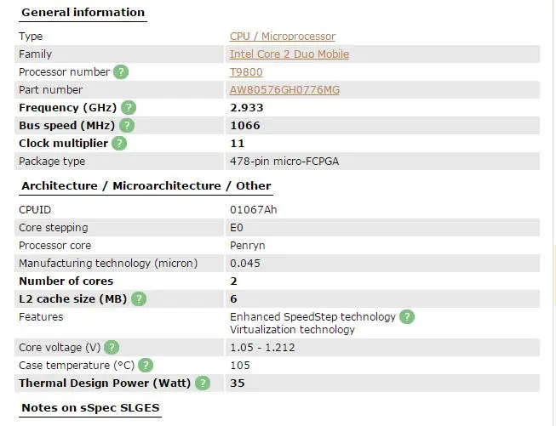Image resolution: width=556 pixels, height=426 pixels.
Task: Click the CPUID value 01067Ah
Action: tap(253, 210)
